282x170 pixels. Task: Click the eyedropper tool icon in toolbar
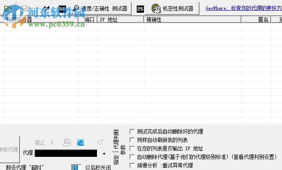click(x=47, y=8)
